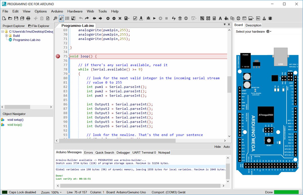Open the Options menu
The height and width of the screenshot is (195, 303).
pyautogui.click(x=41, y=11)
